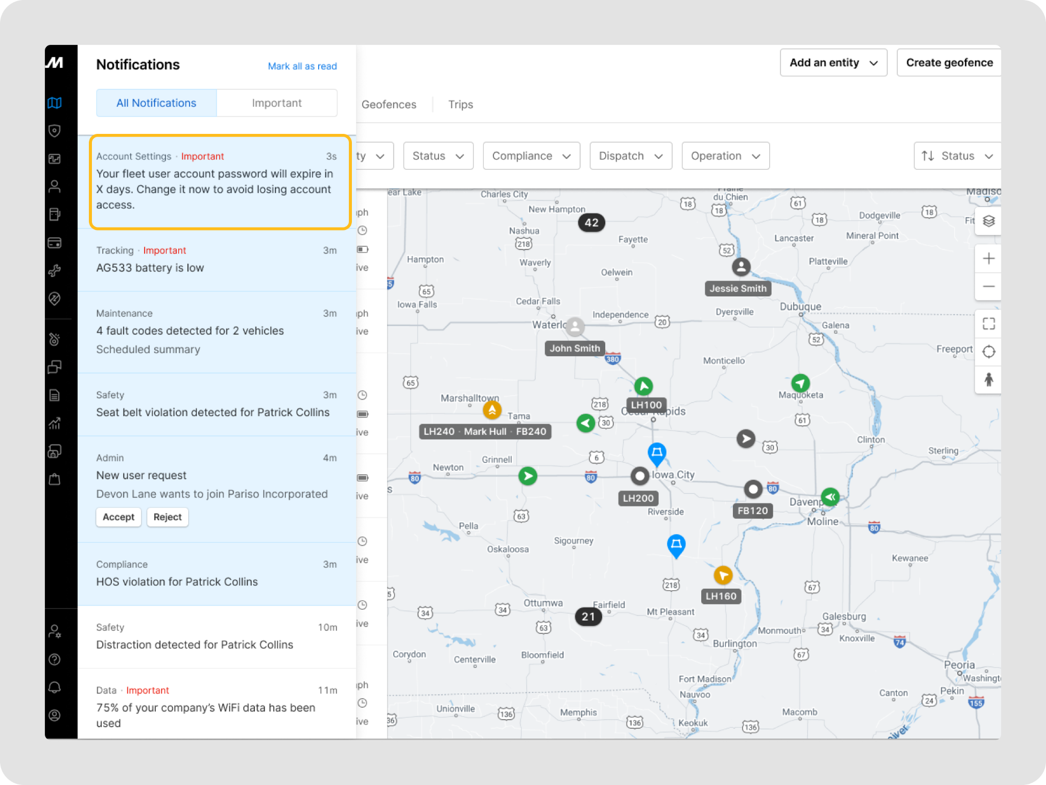Open the Trips tab
1046x785 pixels.
(x=460, y=104)
